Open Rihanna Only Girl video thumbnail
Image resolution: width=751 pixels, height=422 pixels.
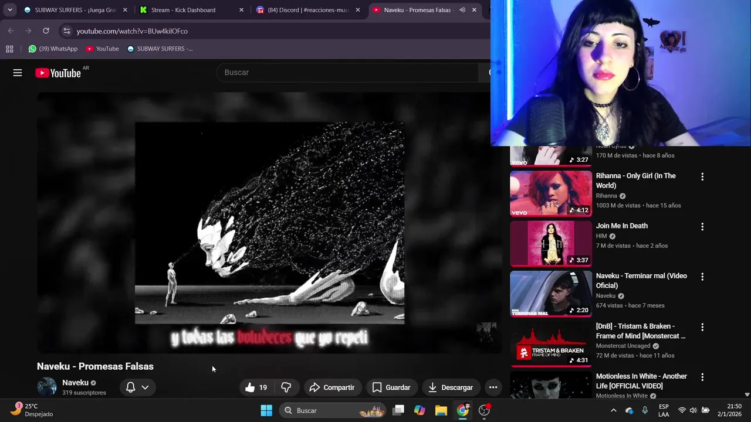point(551,193)
